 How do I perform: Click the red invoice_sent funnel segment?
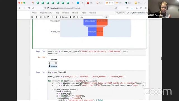point(100,32)
